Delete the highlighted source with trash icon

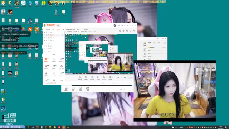(x=63, y=35)
